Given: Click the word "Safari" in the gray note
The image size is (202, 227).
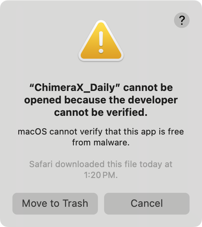Looking at the screenshot, I should [x=41, y=164].
